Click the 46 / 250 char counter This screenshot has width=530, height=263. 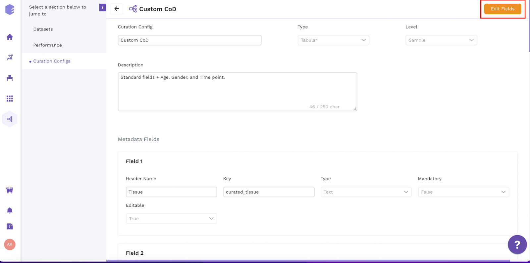pyautogui.click(x=324, y=107)
